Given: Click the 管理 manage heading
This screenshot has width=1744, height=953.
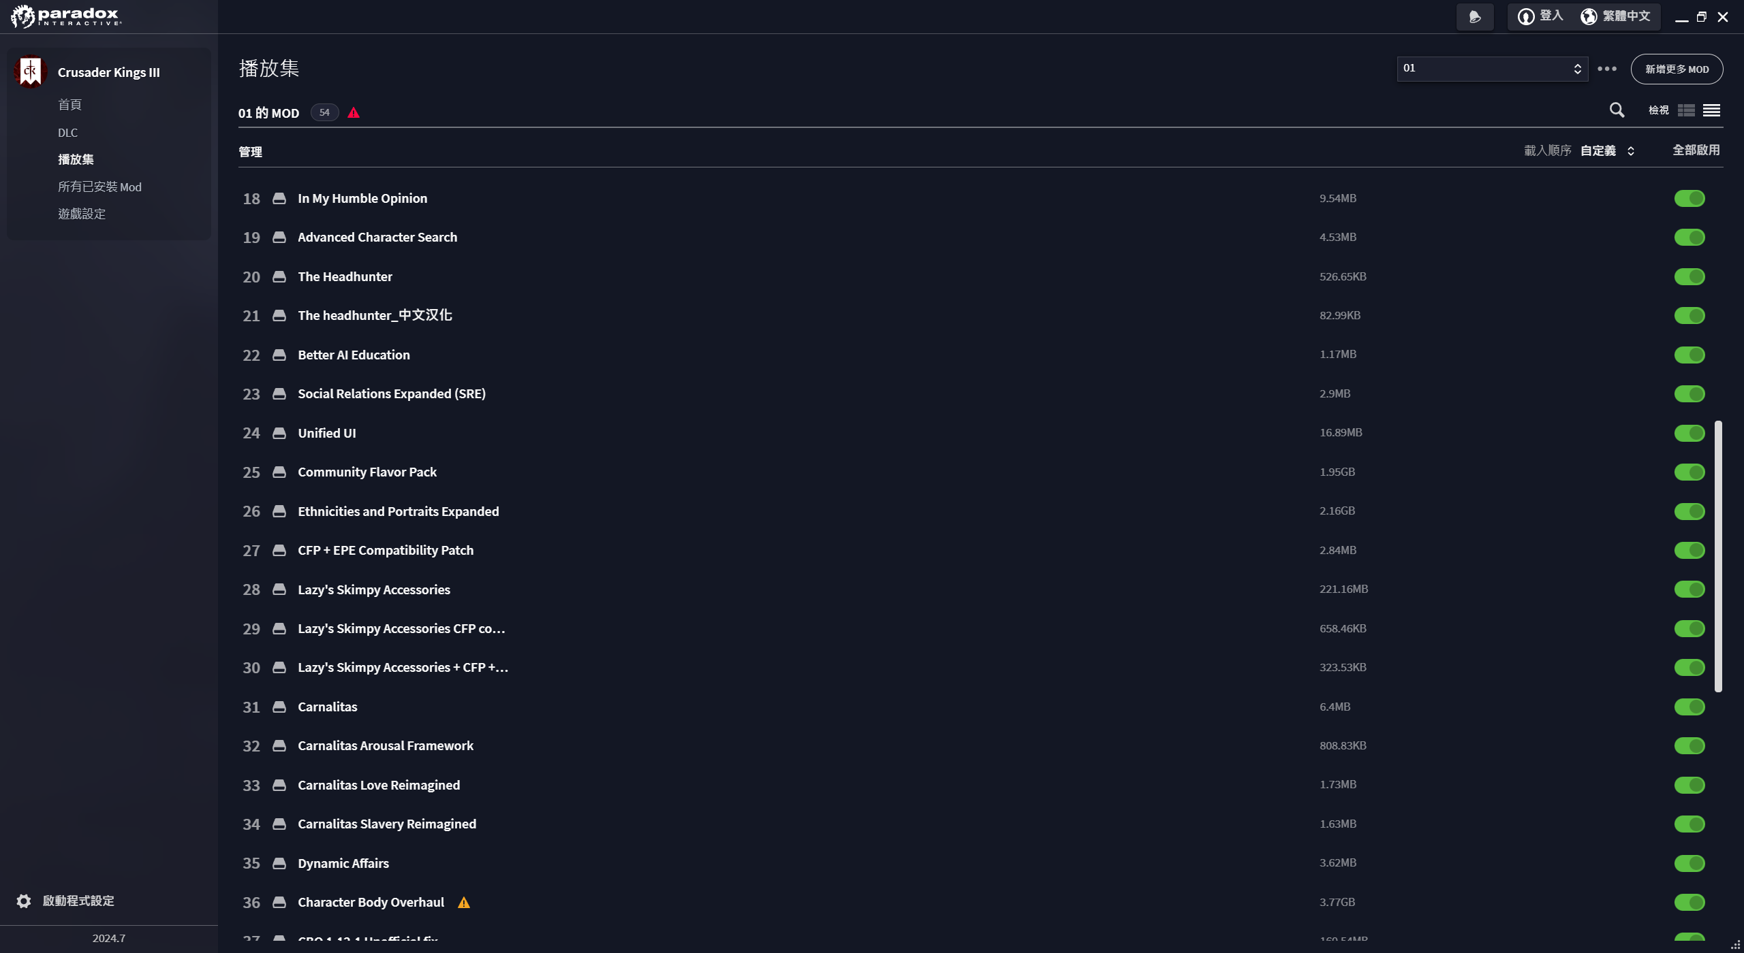Looking at the screenshot, I should [x=250, y=152].
